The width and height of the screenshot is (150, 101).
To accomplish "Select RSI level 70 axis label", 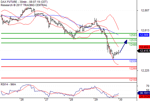I will click(x=148, y=86).
